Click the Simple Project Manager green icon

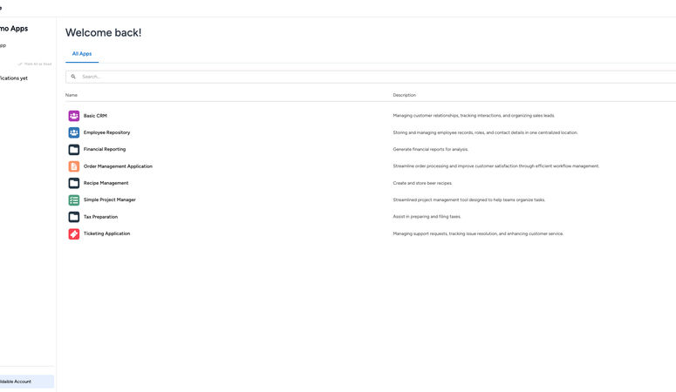[74, 199]
